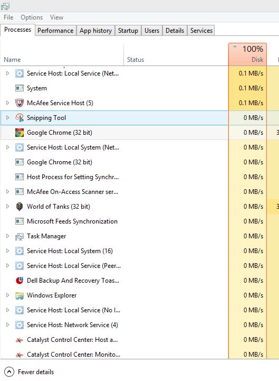Click the World of Tanks icon

click(x=20, y=207)
